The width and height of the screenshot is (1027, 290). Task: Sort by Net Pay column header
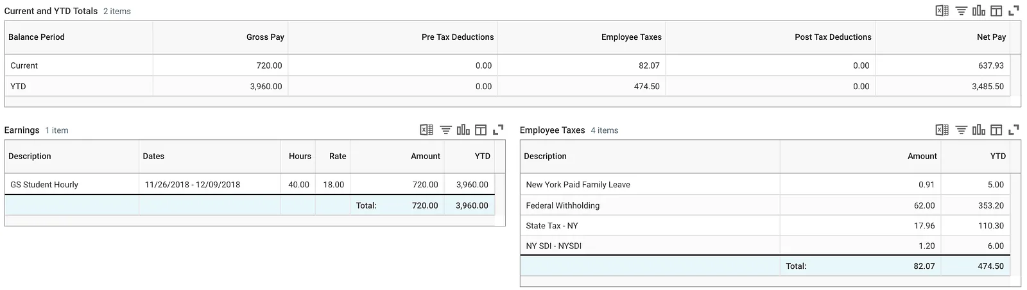(x=943, y=37)
